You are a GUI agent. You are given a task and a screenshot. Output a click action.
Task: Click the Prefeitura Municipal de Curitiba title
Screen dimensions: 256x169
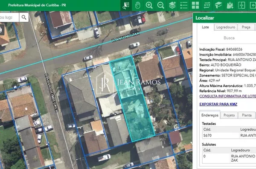(37, 5)
